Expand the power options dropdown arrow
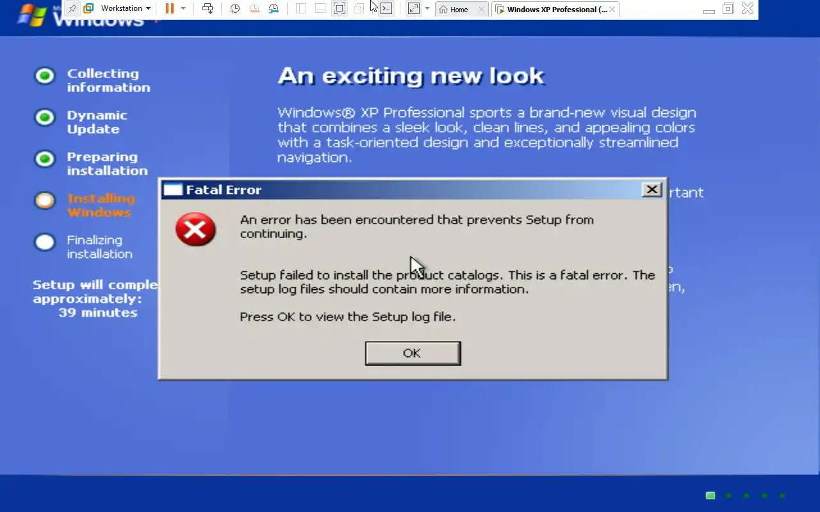820x512 pixels. (x=183, y=8)
